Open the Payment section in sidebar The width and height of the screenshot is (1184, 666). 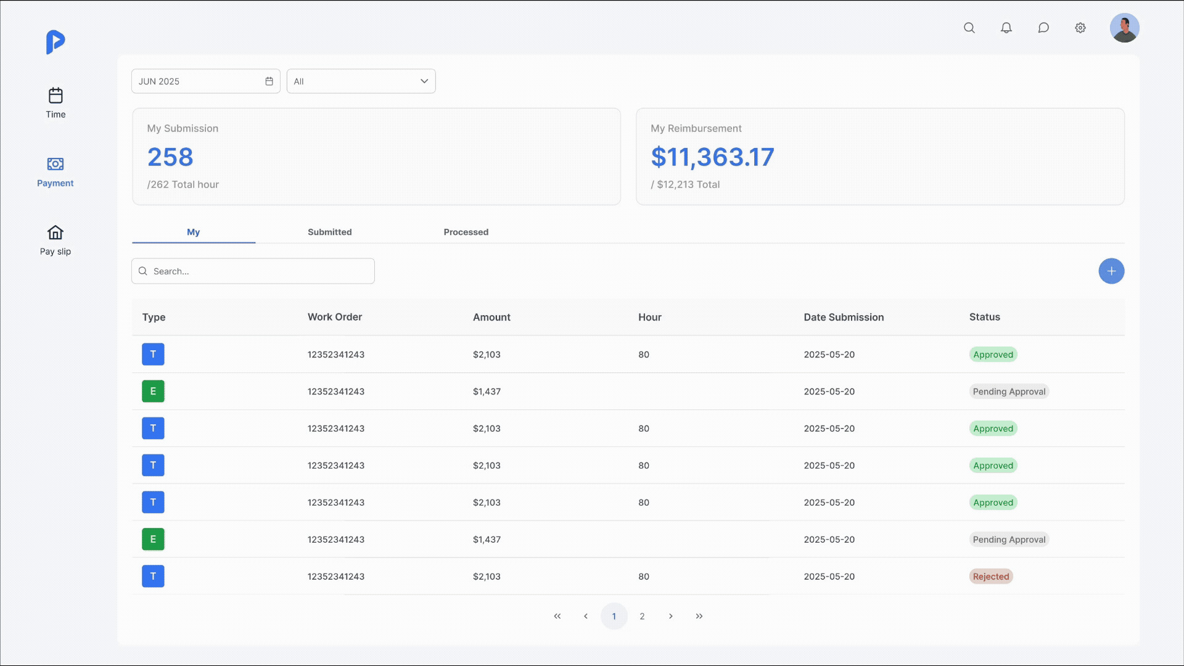tap(55, 171)
